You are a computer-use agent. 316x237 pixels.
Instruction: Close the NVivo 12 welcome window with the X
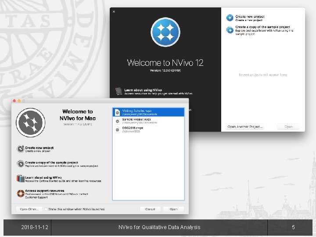pos(114,12)
